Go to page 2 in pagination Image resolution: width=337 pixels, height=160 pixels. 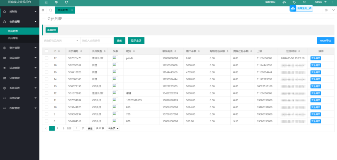pyautogui.click(x=57, y=129)
